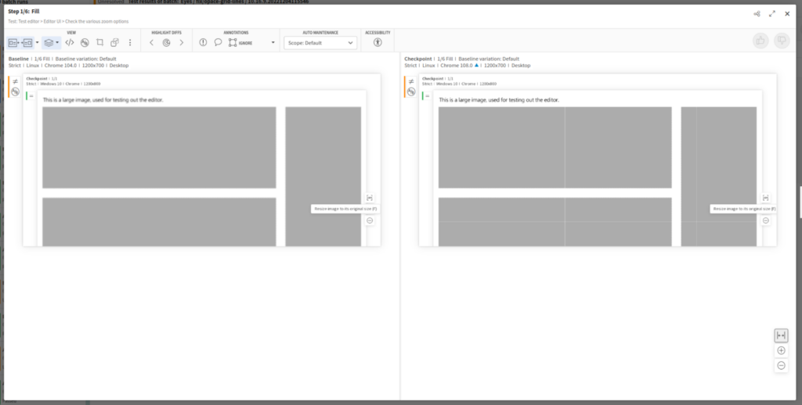802x405 pixels.
Task: Open the View group more options menu
Action: (130, 42)
